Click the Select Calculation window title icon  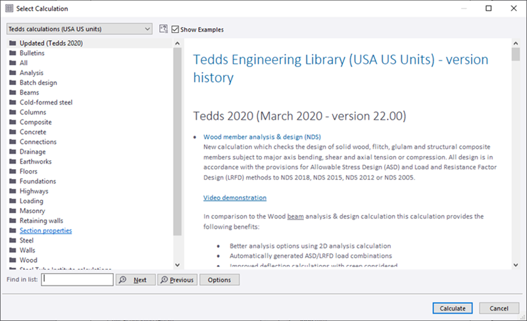tap(9, 9)
